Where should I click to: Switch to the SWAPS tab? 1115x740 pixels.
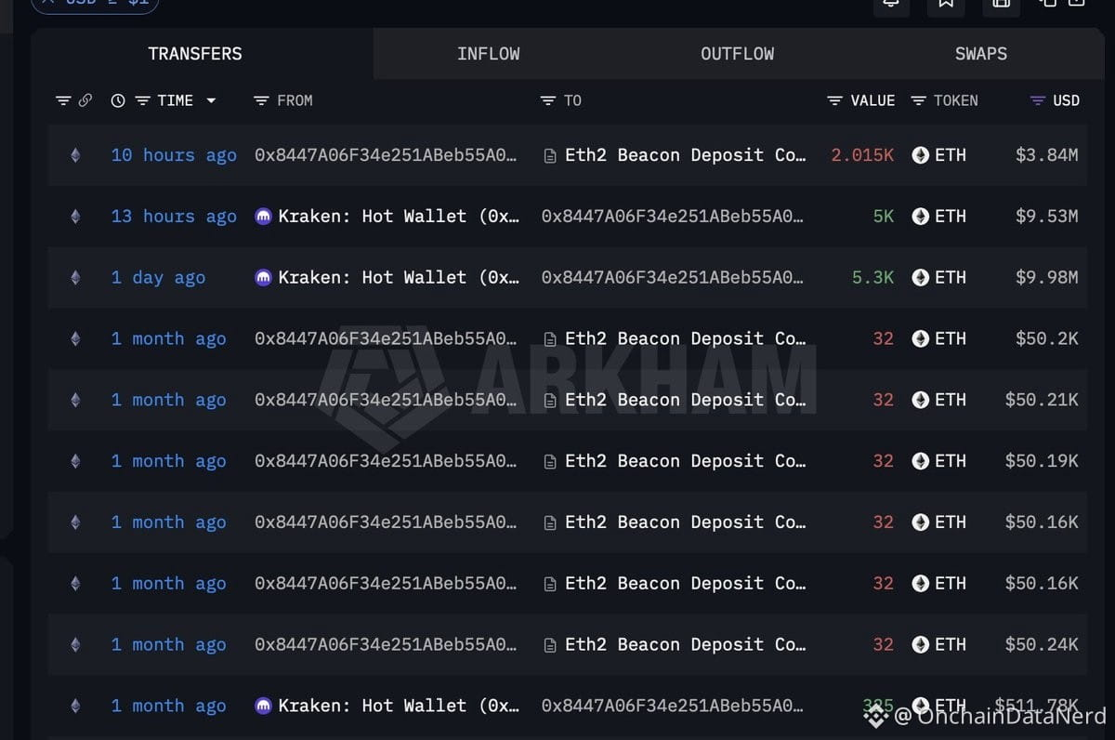[980, 54]
